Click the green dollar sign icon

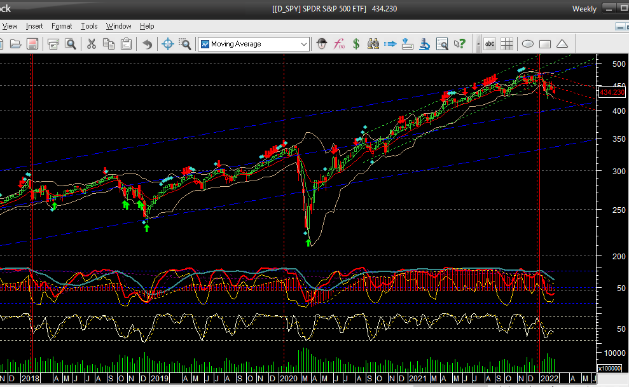tap(357, 44)
